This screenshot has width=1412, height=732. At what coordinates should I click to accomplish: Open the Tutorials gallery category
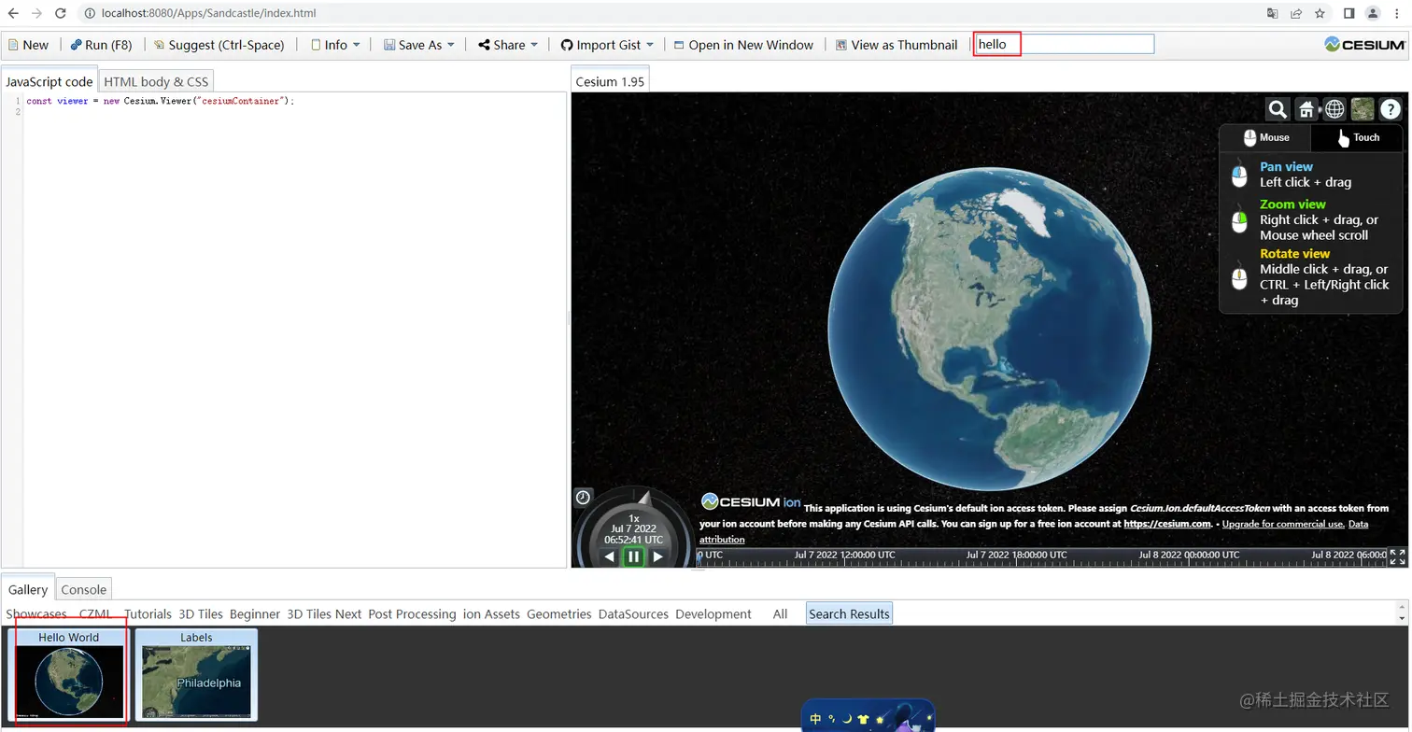(148, 613)
